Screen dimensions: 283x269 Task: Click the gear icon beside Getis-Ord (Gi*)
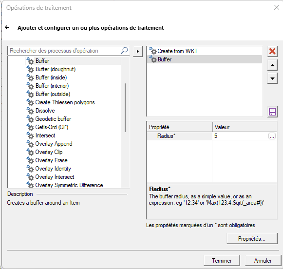30,127
